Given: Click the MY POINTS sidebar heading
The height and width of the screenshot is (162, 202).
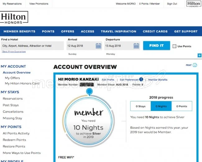Looking at the screenshot, I should pos(11,127).
